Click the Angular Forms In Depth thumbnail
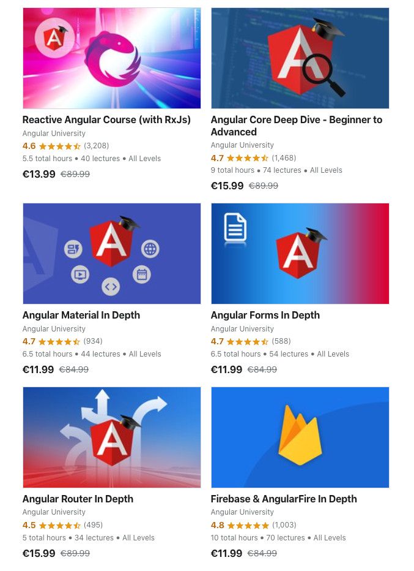The height and width of the screenshot is (571, 414). (300, 254)
